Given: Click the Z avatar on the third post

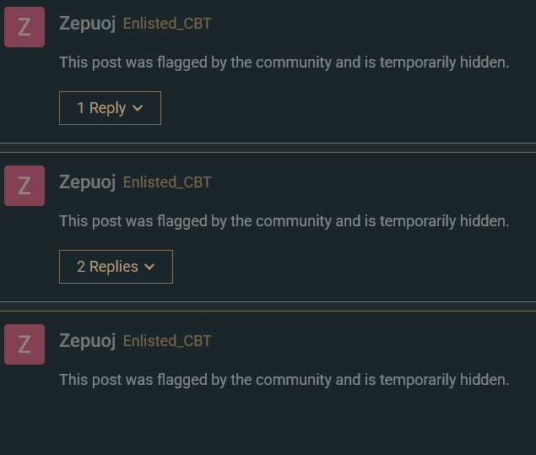Looking at the screenshot, I should point(24,344).
